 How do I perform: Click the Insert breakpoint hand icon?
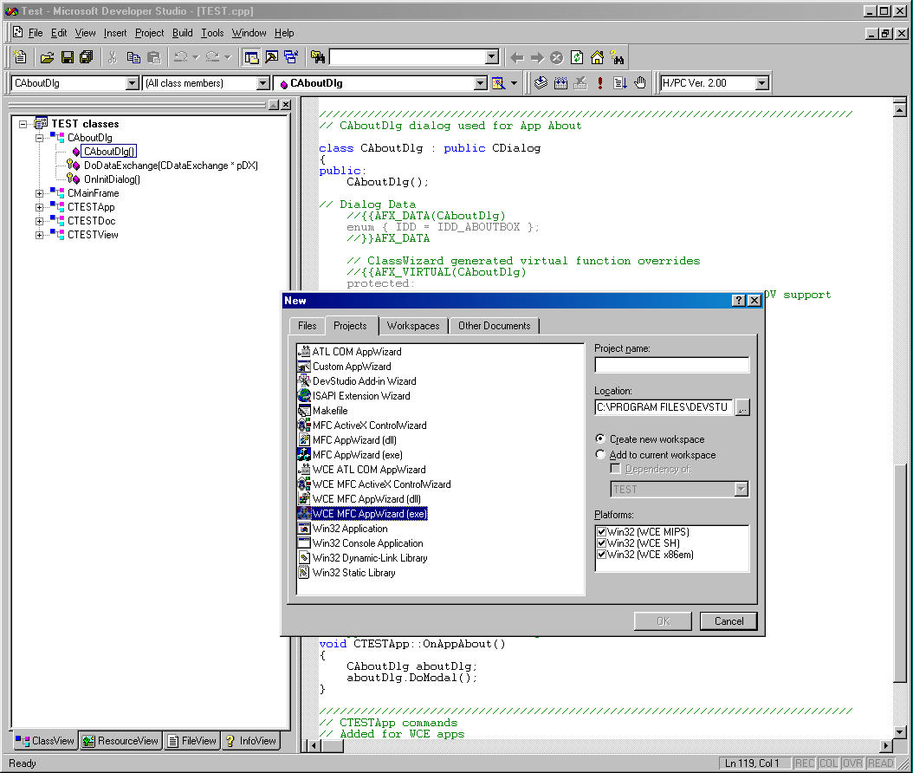pos(640,83)
